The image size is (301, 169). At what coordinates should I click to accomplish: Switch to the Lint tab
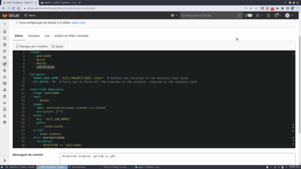(47, 36)
